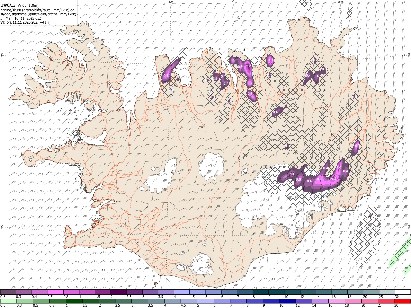Click the bright red 30 mm rain legend swatch
The width and height of the screenshot is (411, 308).
402,301
